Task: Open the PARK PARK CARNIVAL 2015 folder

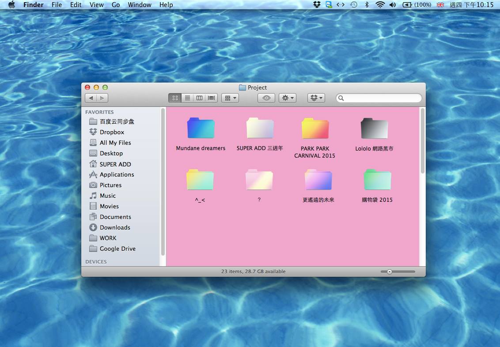Action: pos(314,128)
